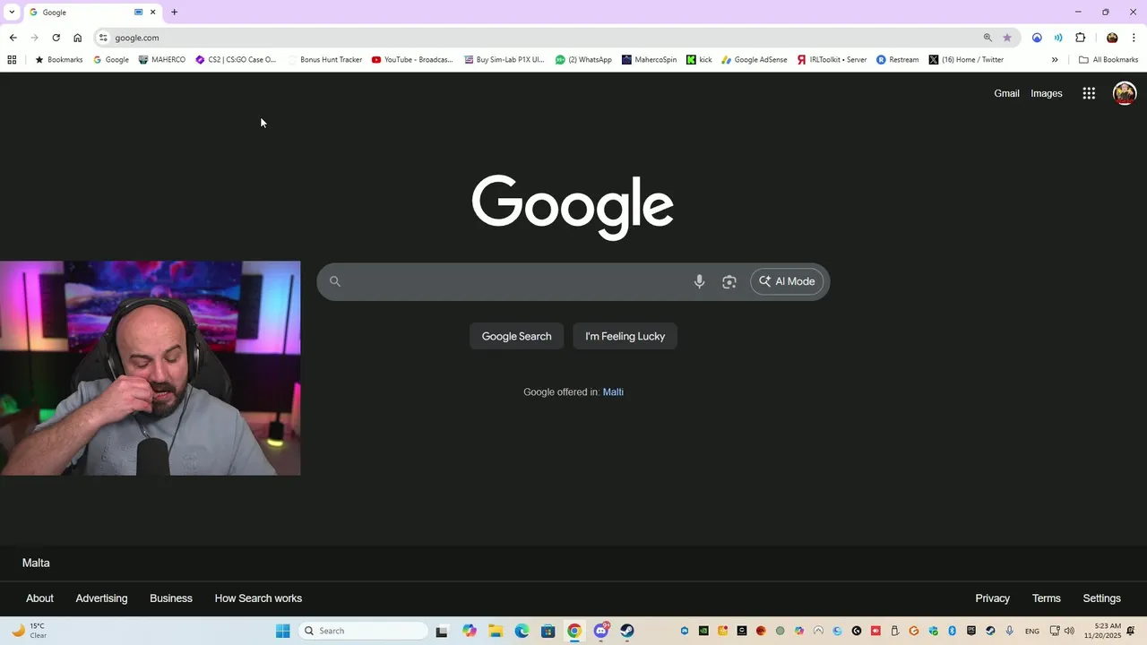Click I'm Feeling Lucky button
This screenshot has height=645, width=1147.
click(625, 336)
